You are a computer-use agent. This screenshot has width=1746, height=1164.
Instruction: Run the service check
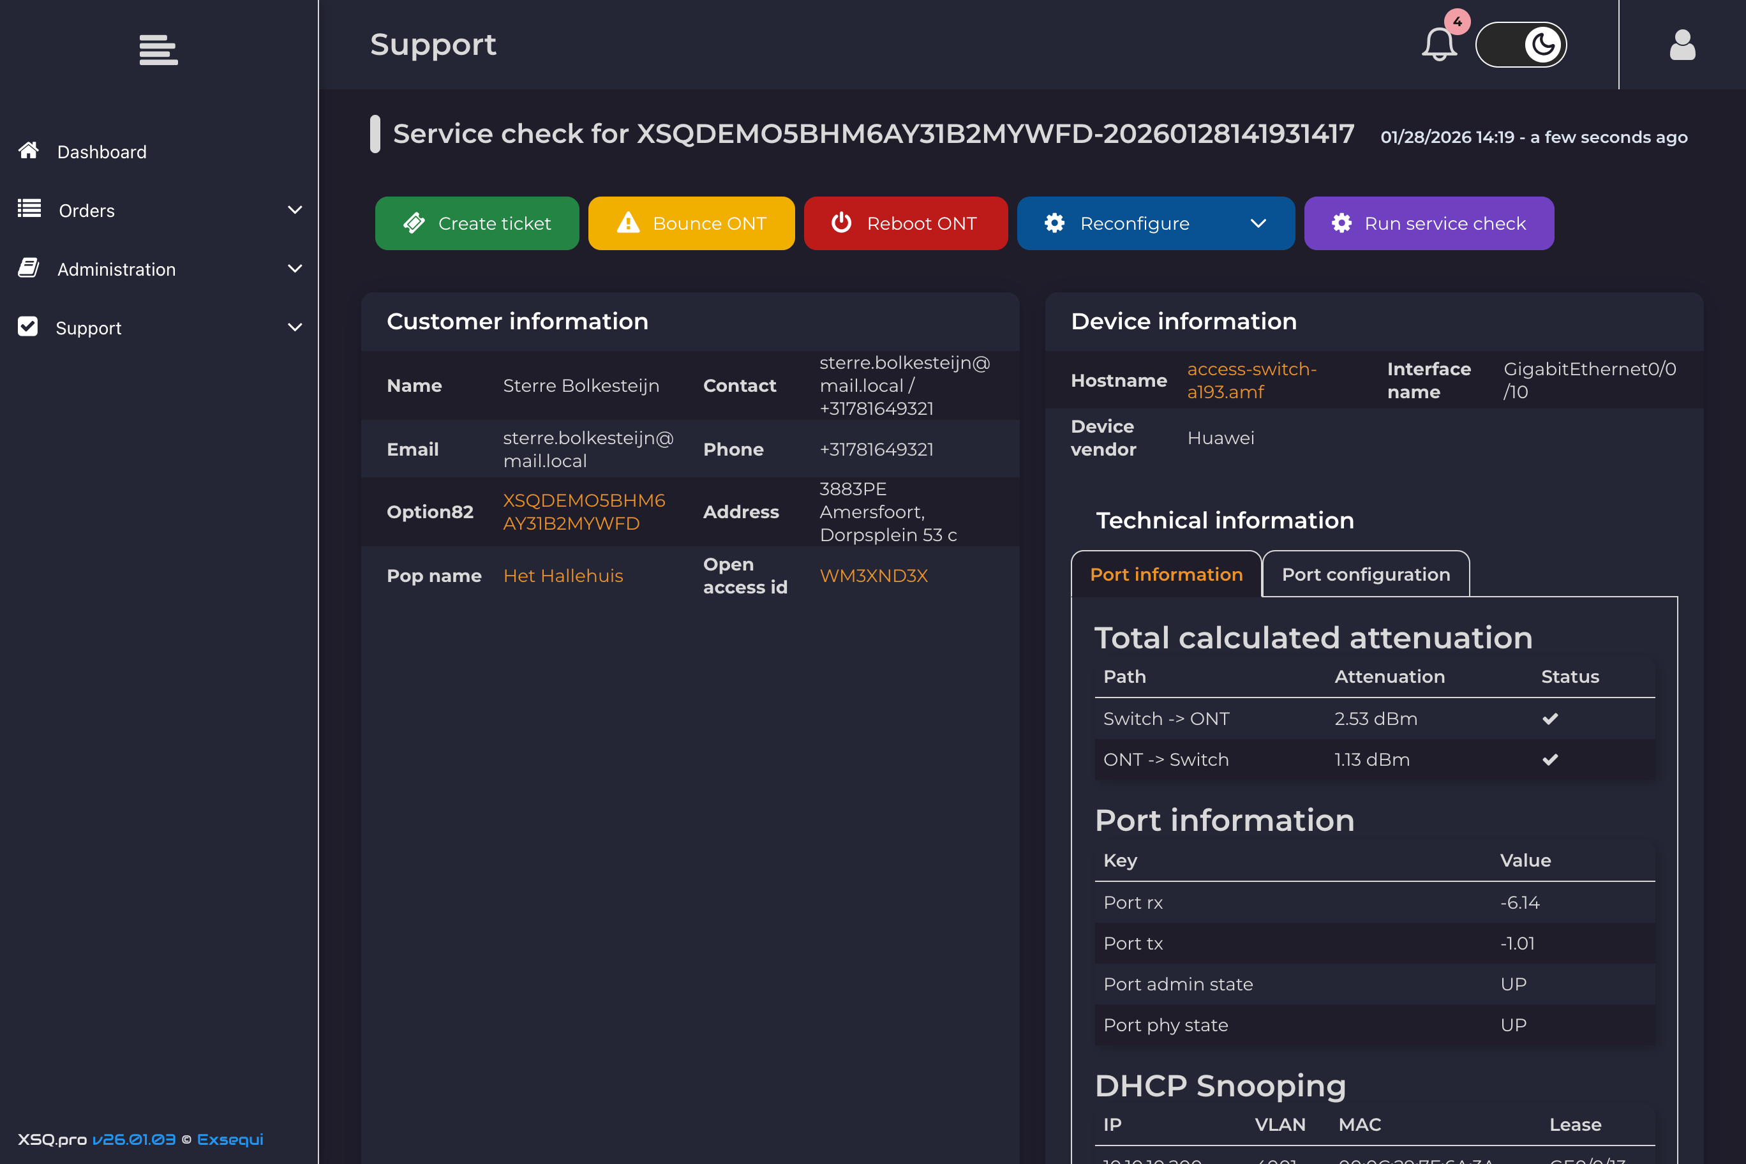(1428, 223)
